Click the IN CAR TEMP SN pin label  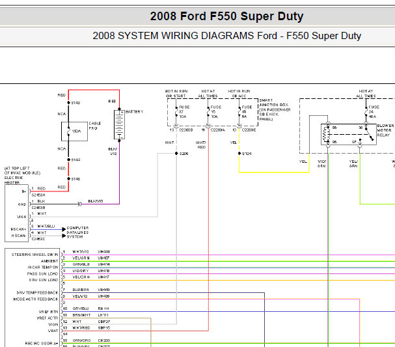pyautogui.click(x=43, y=268)
